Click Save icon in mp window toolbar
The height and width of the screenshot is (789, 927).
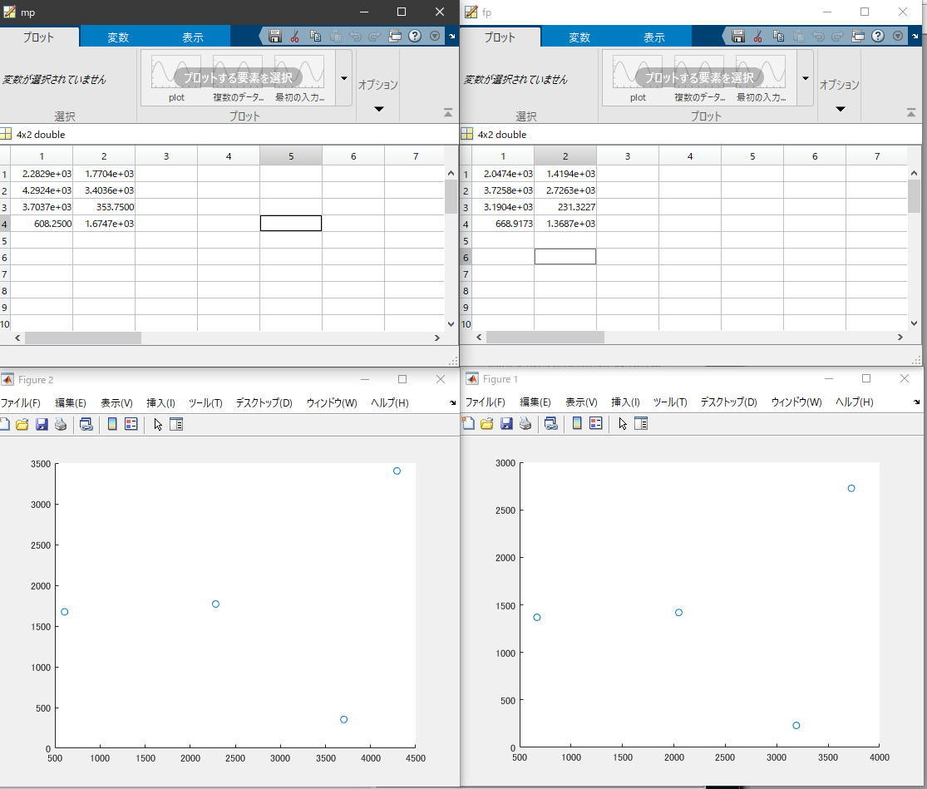(275, 36)
